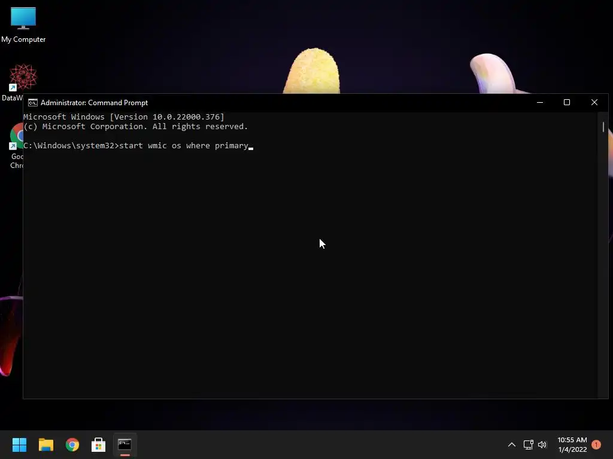
Task: Open network status tray icon
Action: pos(528,445)
